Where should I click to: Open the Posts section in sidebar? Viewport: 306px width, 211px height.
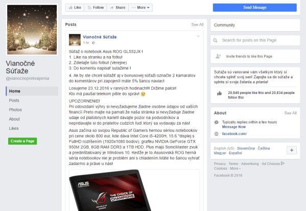pos(14,100)
